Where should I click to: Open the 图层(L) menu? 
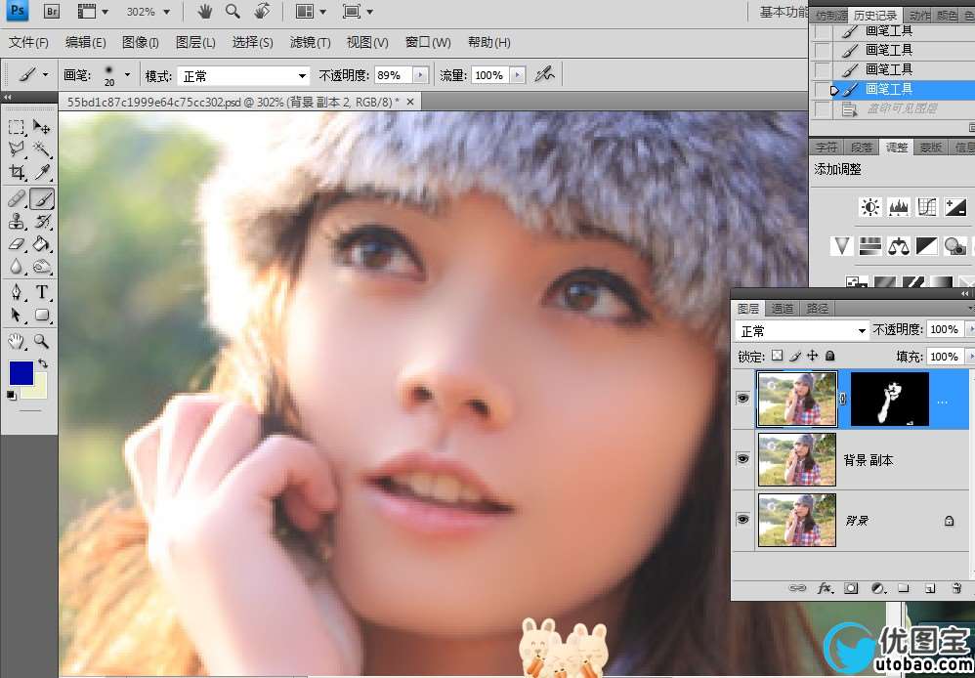[195, 42]
